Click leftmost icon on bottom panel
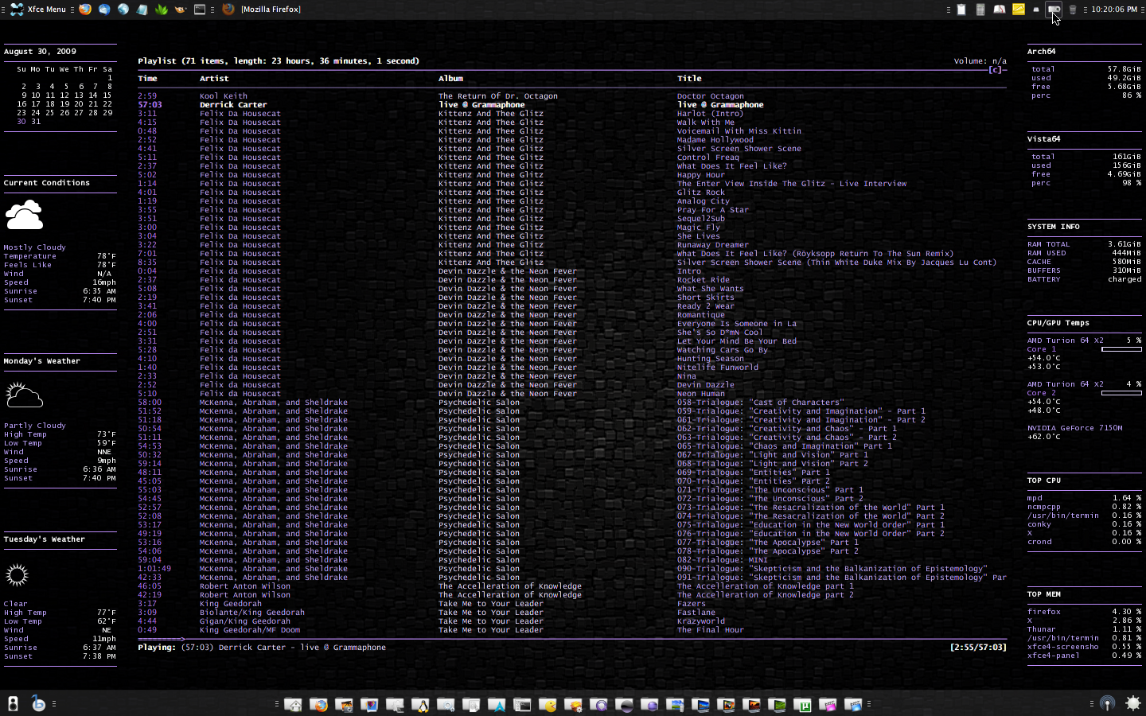Screen dimensions: 1146x716 tap(13, 703)
